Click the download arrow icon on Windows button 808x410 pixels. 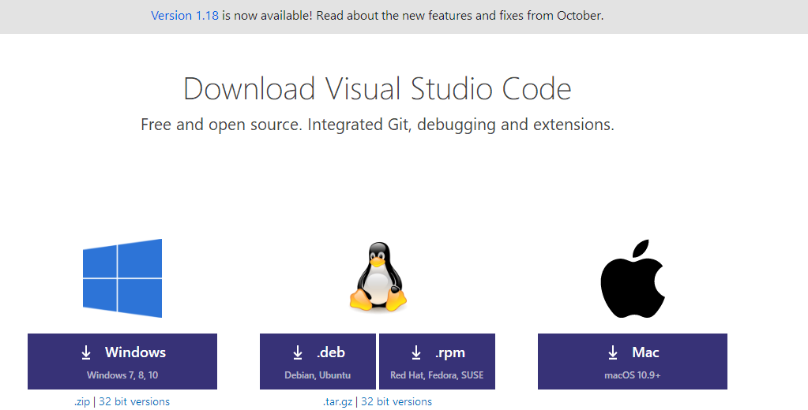(x=86, y=352)
